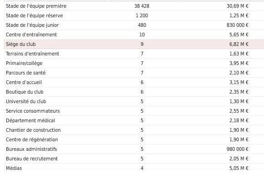Select Bureaux administratifs row
The image size is (264, 174).
pos(134,149)
